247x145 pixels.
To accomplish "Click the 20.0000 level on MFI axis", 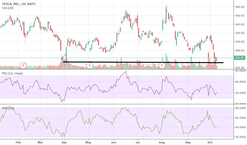I will [241, 137].
